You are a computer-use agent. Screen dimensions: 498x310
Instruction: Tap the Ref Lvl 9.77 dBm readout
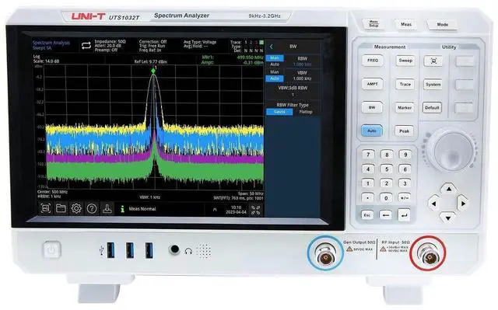[x=150, y=61]
